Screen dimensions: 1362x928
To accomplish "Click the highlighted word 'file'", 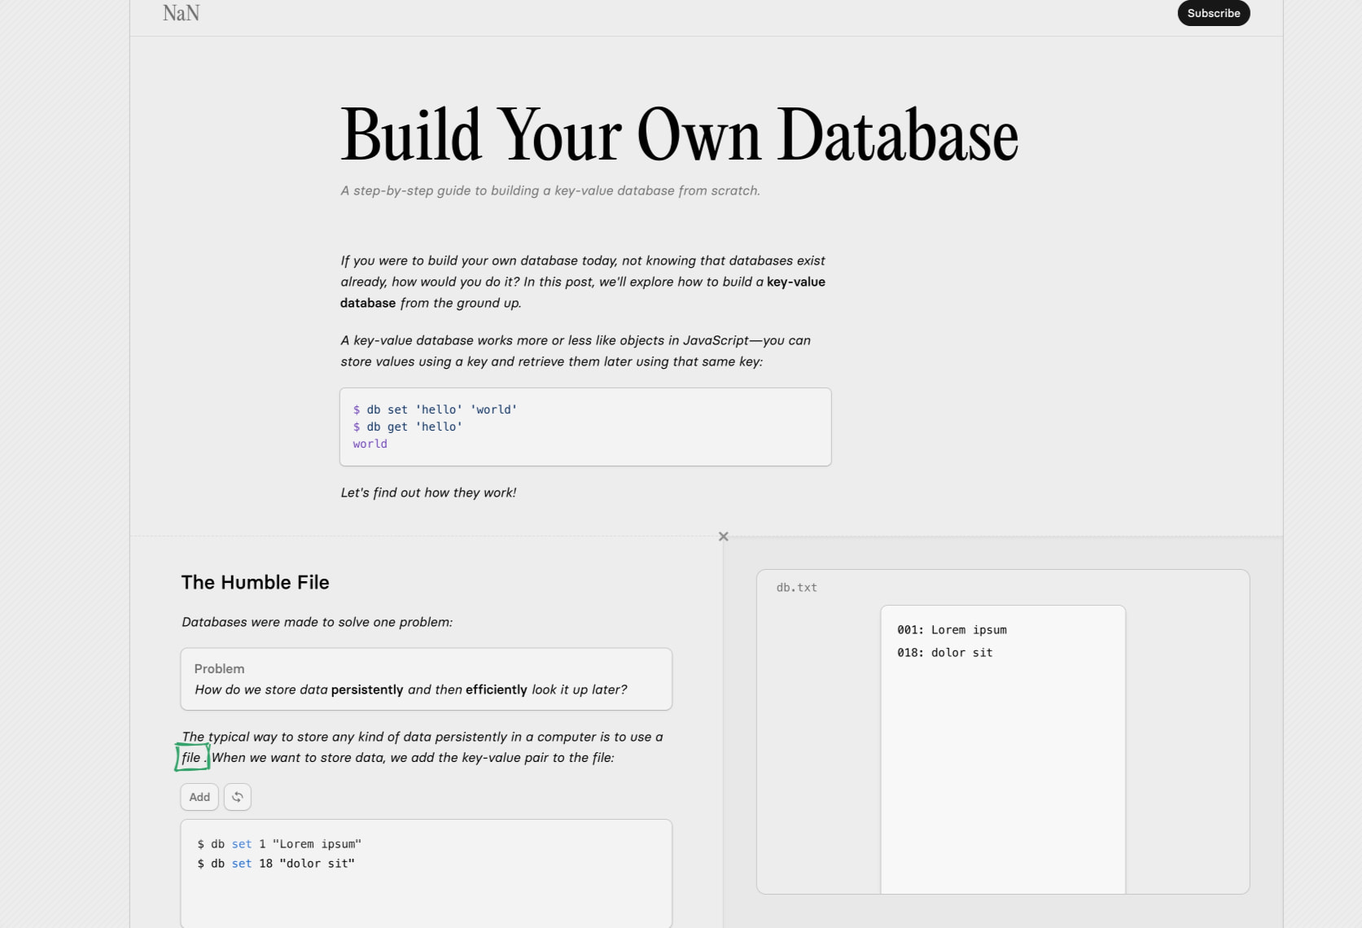I will [x=191, y=757].
